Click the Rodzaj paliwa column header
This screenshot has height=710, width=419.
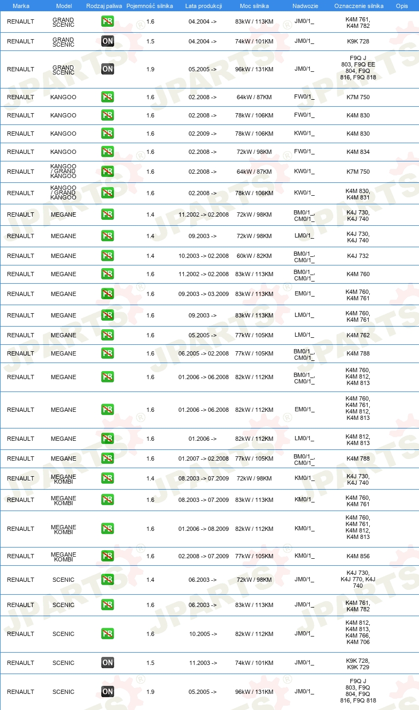click(x=104, y=5)
